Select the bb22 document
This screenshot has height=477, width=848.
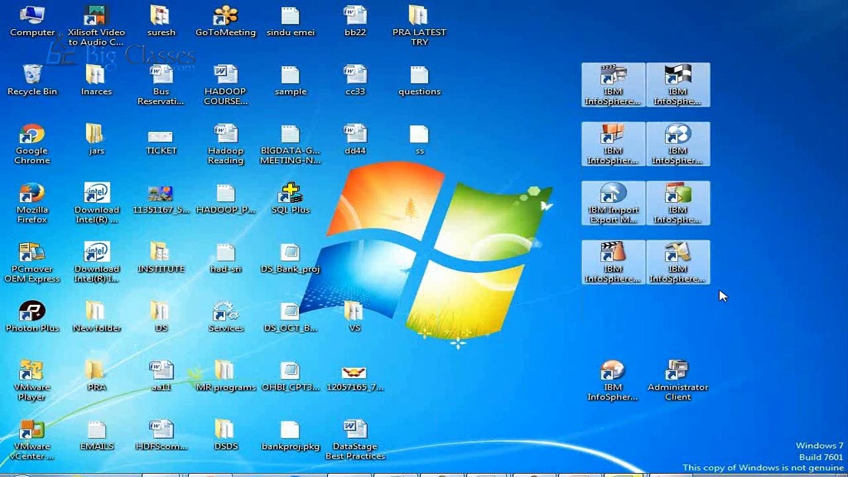[x=355, y=22]
